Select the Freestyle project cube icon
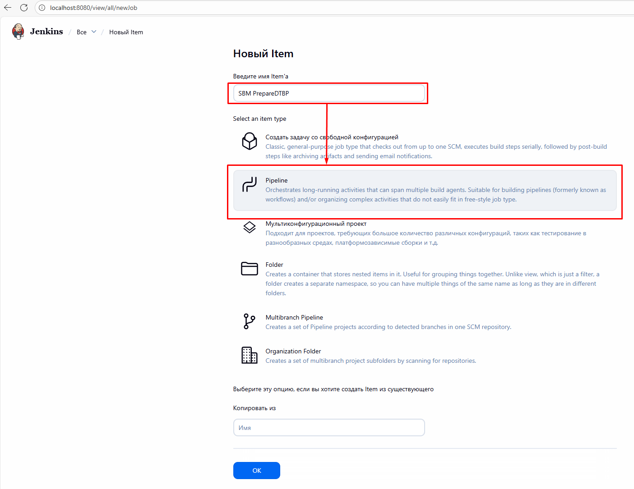 coord(249,141)
